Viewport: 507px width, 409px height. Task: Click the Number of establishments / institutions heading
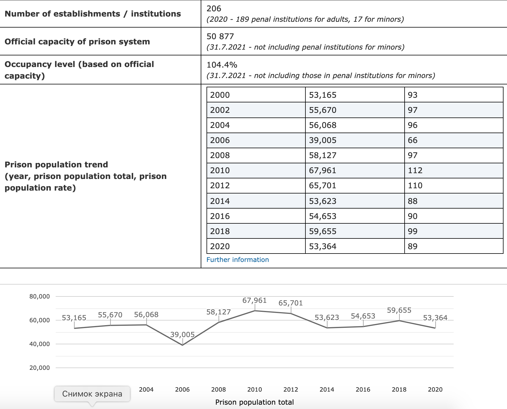pyautogui.click(x=93, y=14)
